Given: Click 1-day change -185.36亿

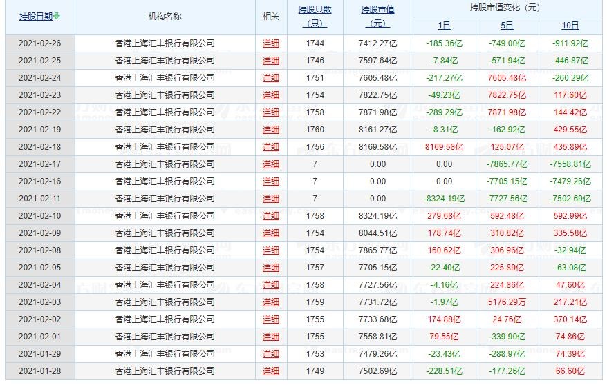Looking at the screenshot, I should click(x=444, y=43).
